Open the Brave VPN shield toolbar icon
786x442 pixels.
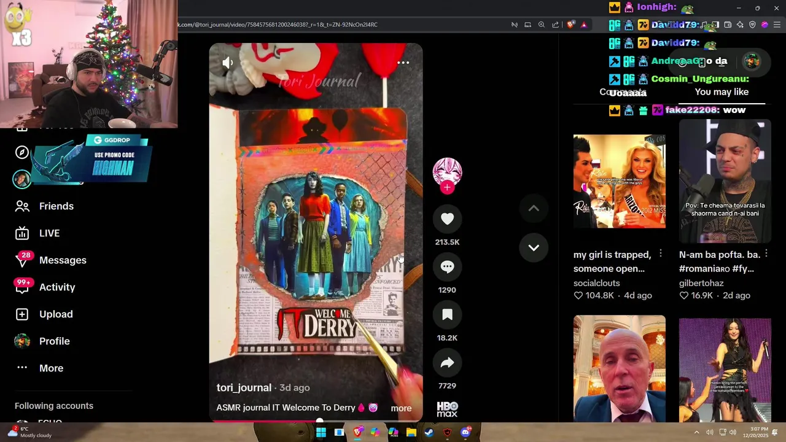pos(752,25)
